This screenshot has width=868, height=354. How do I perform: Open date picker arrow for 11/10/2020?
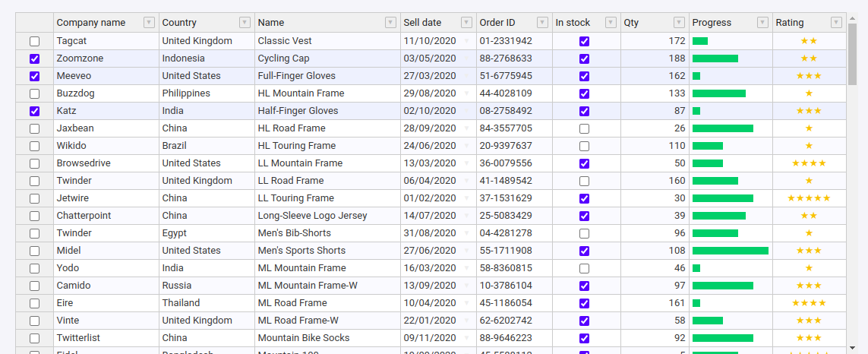pos(467,41)
